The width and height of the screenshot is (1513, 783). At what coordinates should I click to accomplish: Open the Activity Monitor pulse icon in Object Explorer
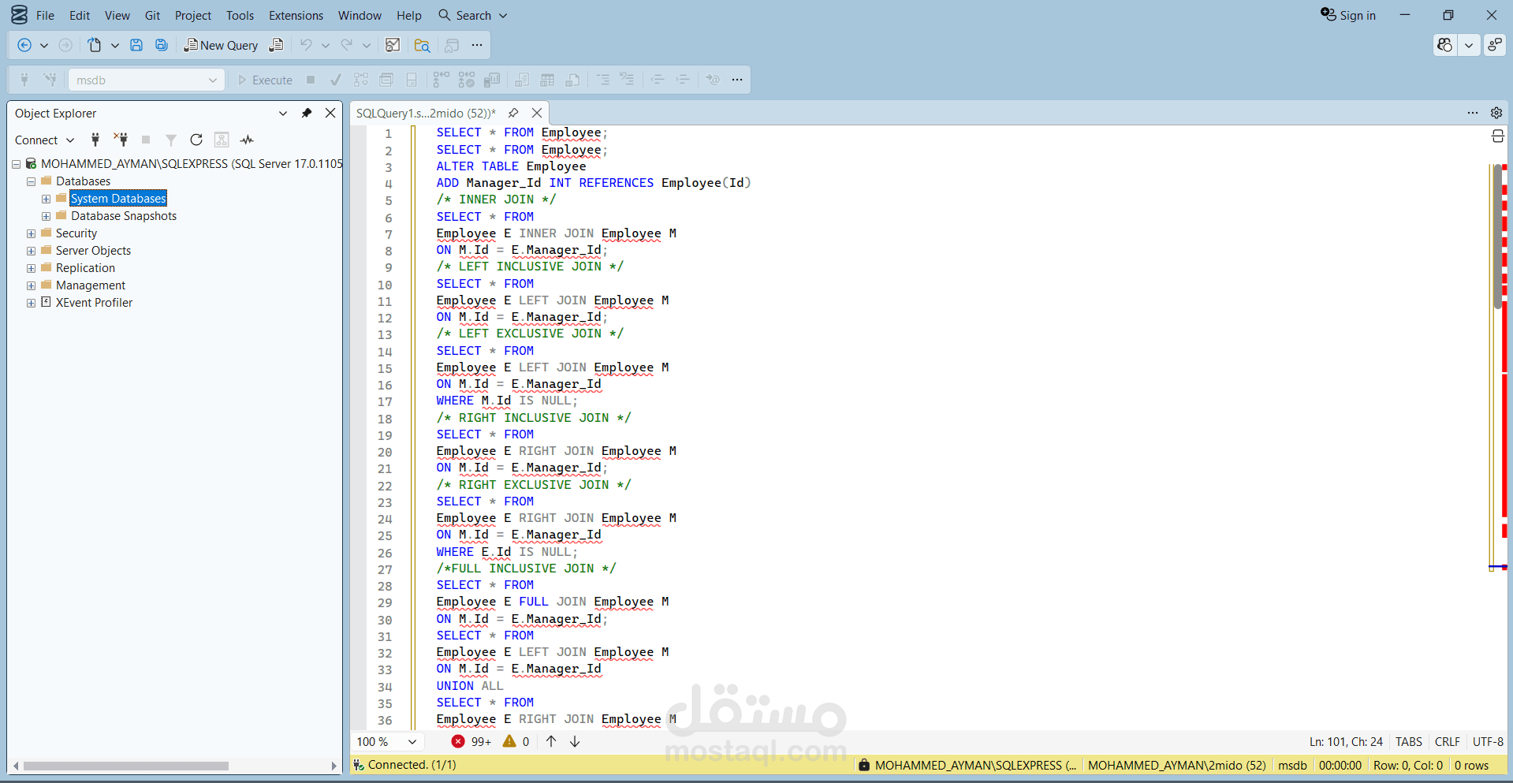pos(247,140)
